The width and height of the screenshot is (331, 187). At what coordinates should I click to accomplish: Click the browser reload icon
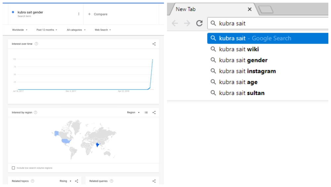point(199,23)
